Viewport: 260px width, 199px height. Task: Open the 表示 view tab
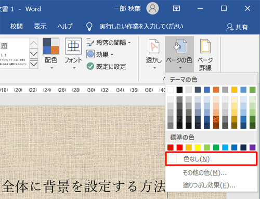point(40,27)
